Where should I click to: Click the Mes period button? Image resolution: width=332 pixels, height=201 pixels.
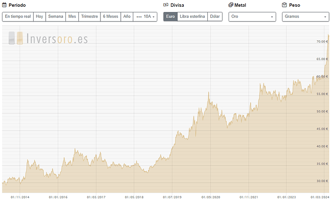pos(72,16)
